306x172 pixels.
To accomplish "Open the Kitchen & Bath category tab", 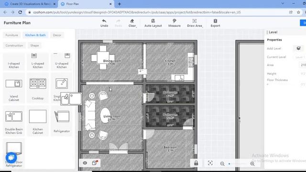I will point(35,35).
